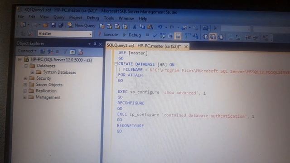Click the Cut scissors icon
The image size is (290, 163).
click(135, 27)
